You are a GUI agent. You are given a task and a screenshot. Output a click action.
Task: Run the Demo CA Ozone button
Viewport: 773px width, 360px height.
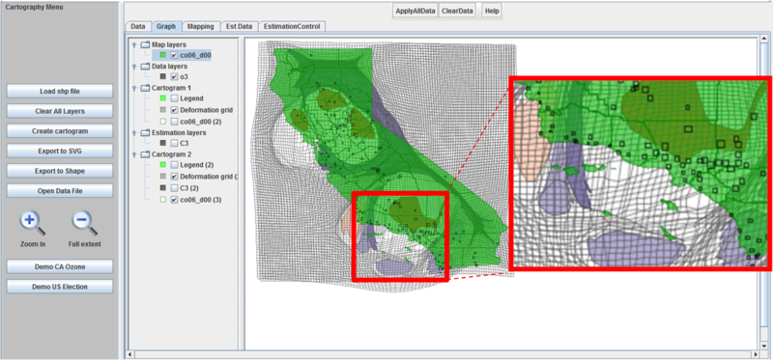(60, 266)
